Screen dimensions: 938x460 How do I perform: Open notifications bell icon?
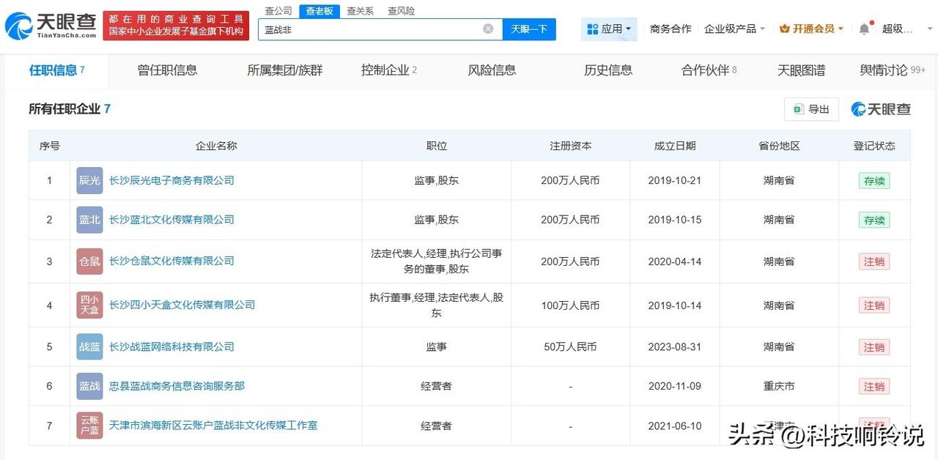tap(864, 29)
